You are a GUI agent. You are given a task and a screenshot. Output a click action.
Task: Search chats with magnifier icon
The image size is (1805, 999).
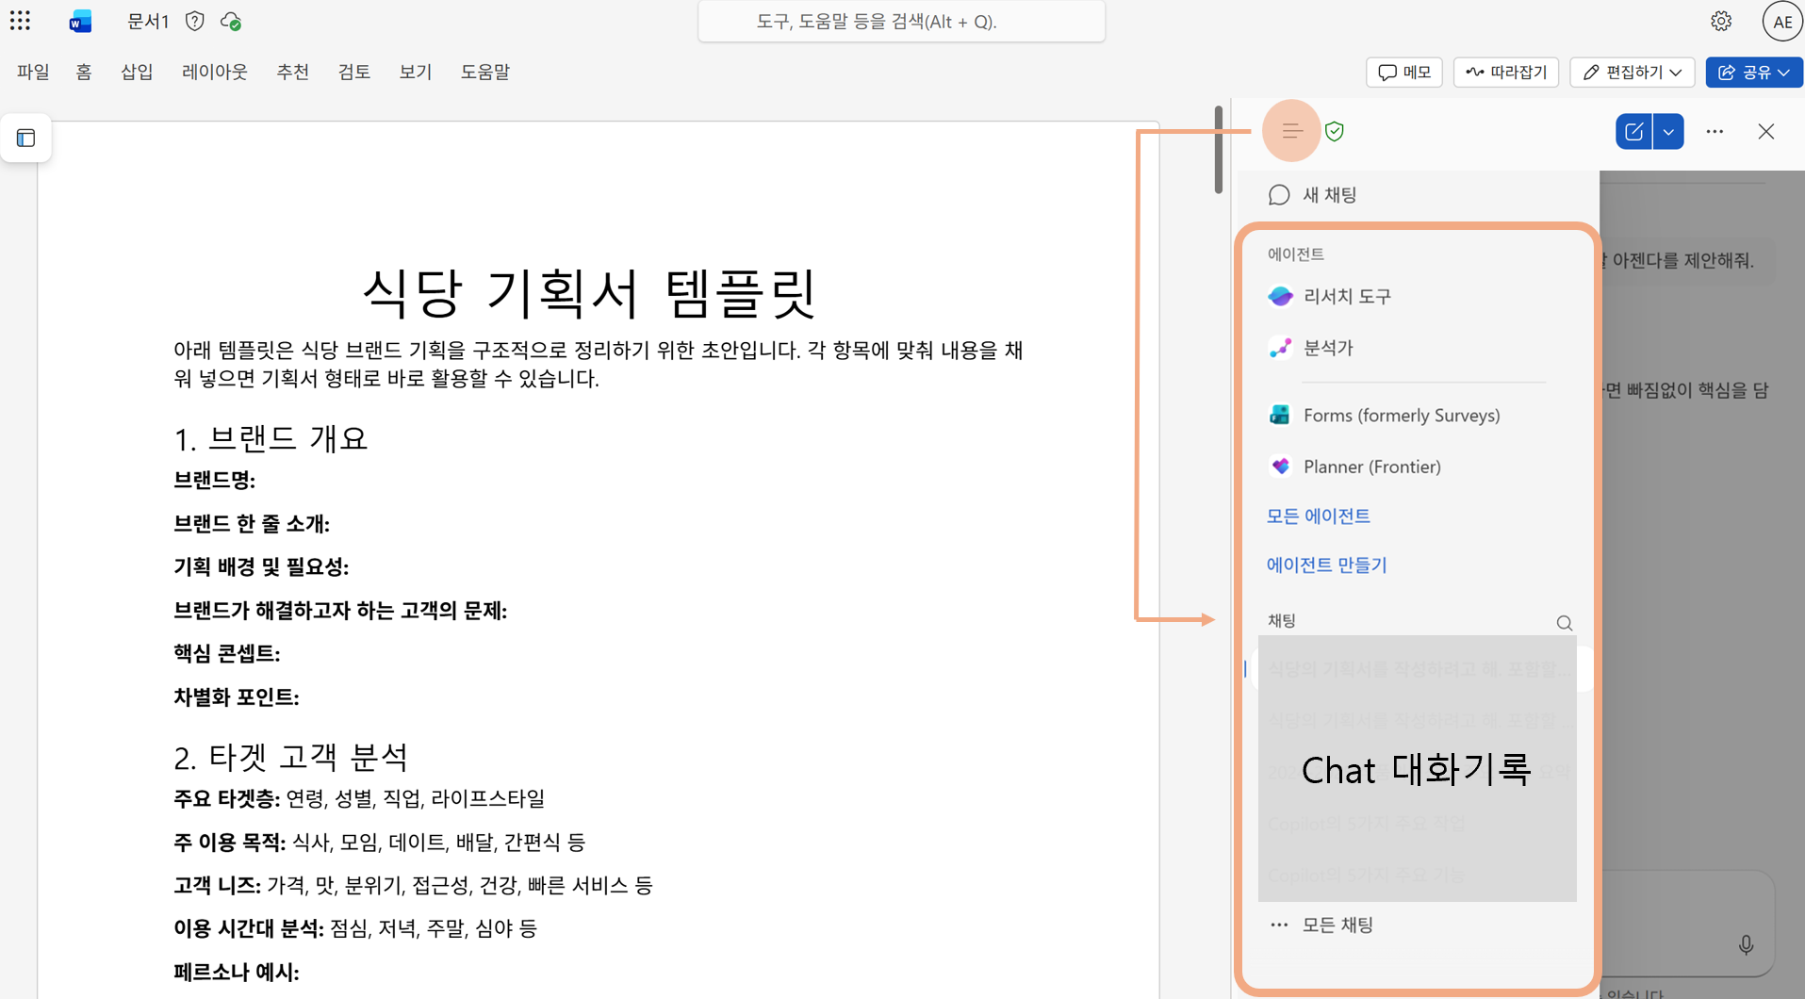[1565, 623]
